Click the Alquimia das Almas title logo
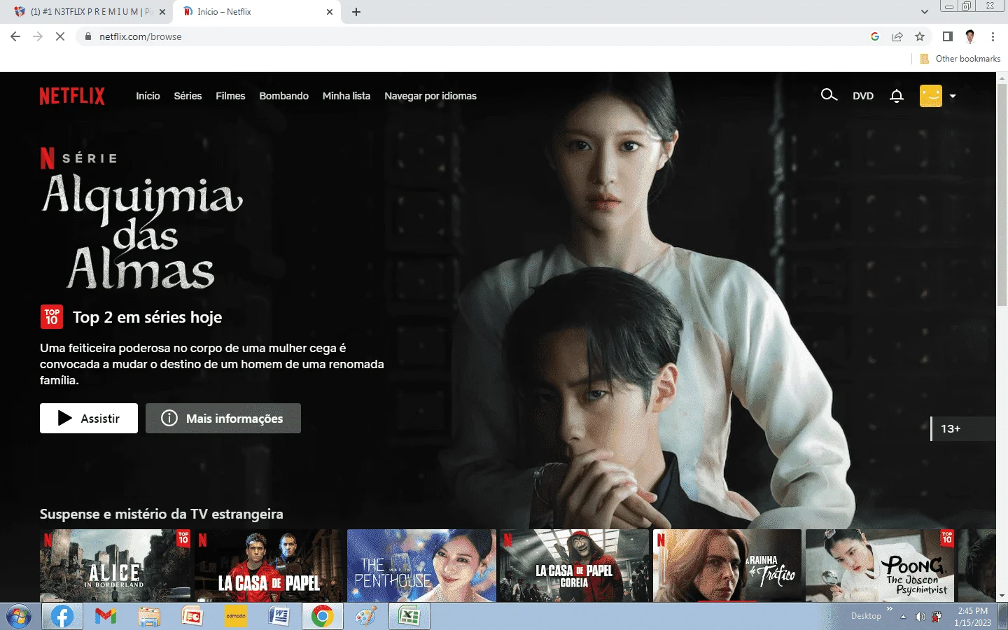This screenshot has height=630, width=1008. coord(142,231)
